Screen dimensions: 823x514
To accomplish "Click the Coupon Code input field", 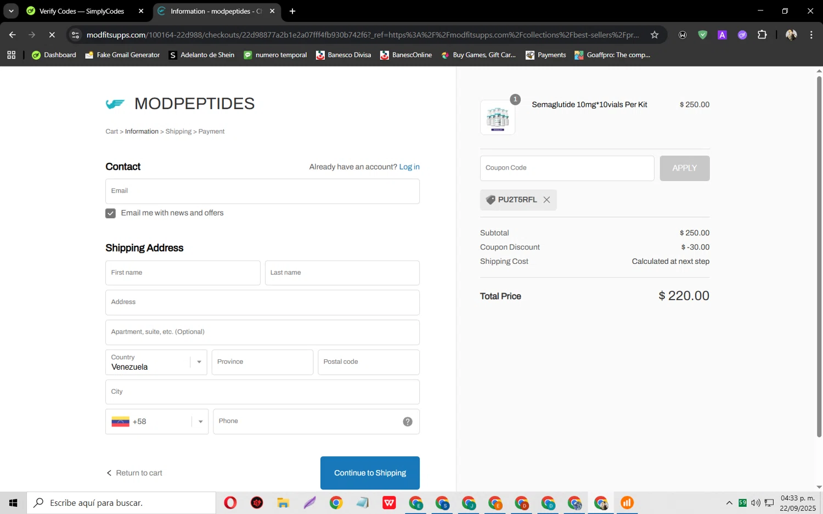I will pyautogui.click(x=567, y=168).
